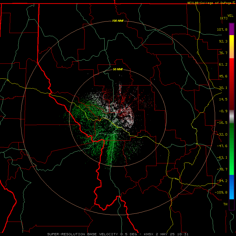The width and height of the screenshot is (236, 236).
Task: Click the TH threshold label
Action: pyautogui.click(x=225, y=204)
